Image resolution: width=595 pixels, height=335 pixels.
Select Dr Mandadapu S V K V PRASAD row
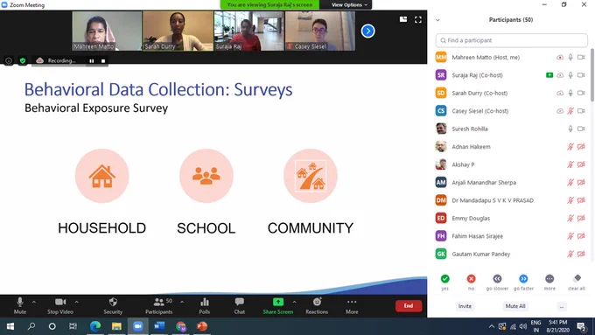coord(511,200)
